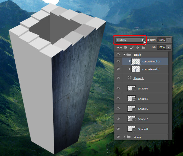
Task: Hide the Shape 5 layer
Action: 118,98
